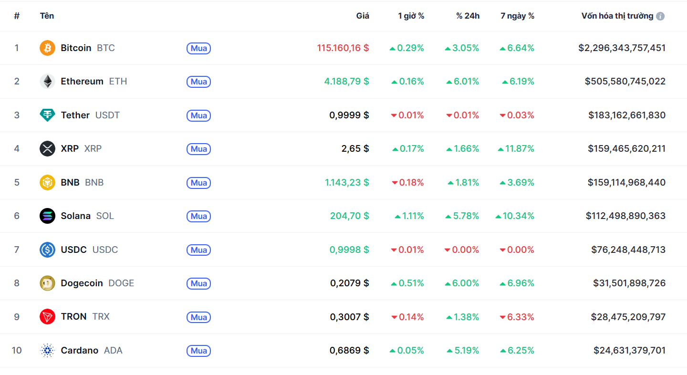Click the USDC logo icon
The image size is (687, 375).
click(x=47, y=250)
